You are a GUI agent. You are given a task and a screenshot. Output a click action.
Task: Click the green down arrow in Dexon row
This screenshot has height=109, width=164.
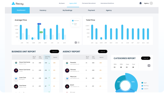coord(49,70)
